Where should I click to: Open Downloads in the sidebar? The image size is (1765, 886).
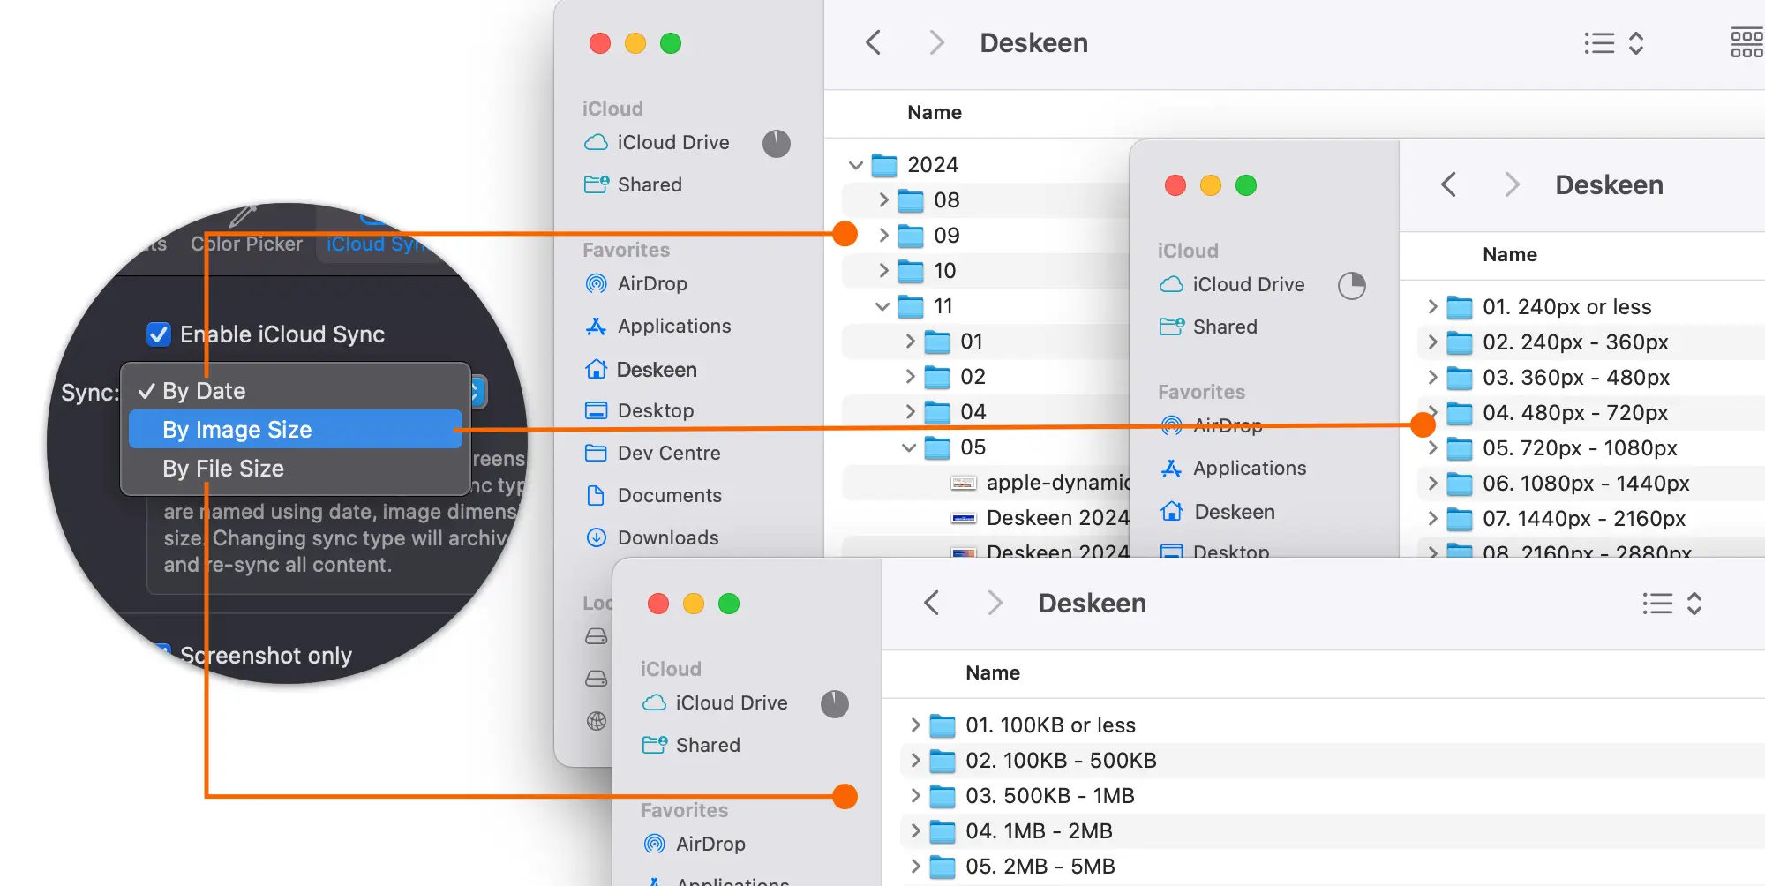click(651, 537)
